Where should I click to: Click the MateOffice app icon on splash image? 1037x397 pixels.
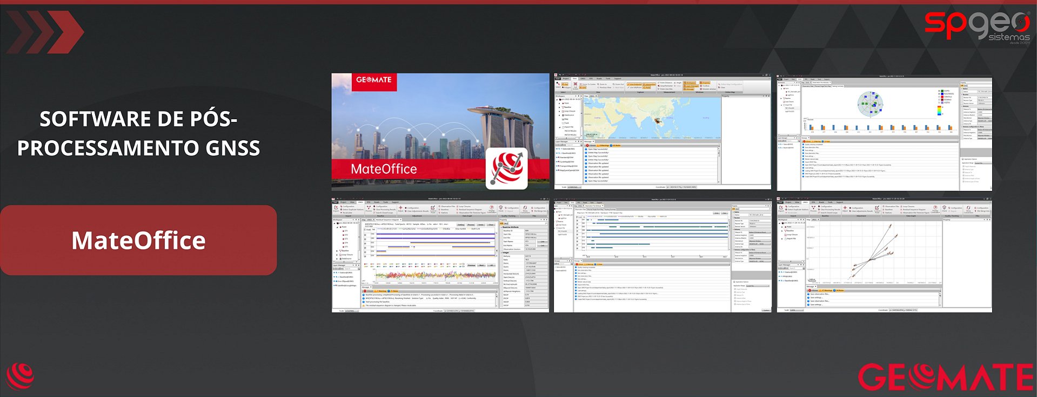click(506, 168)
